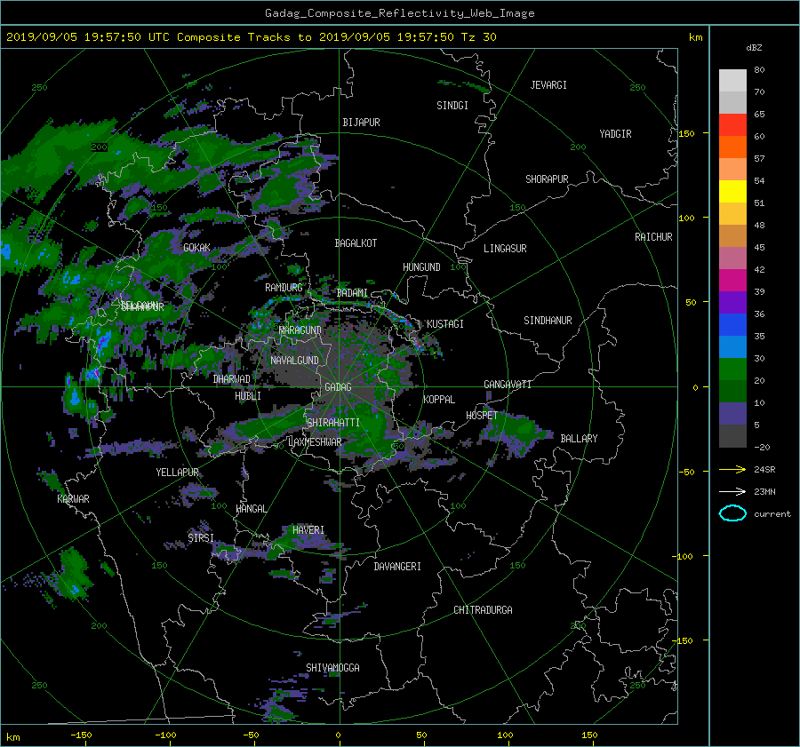Select the SIRSI label
The image size is (800, 747).
tap(201, 538)
